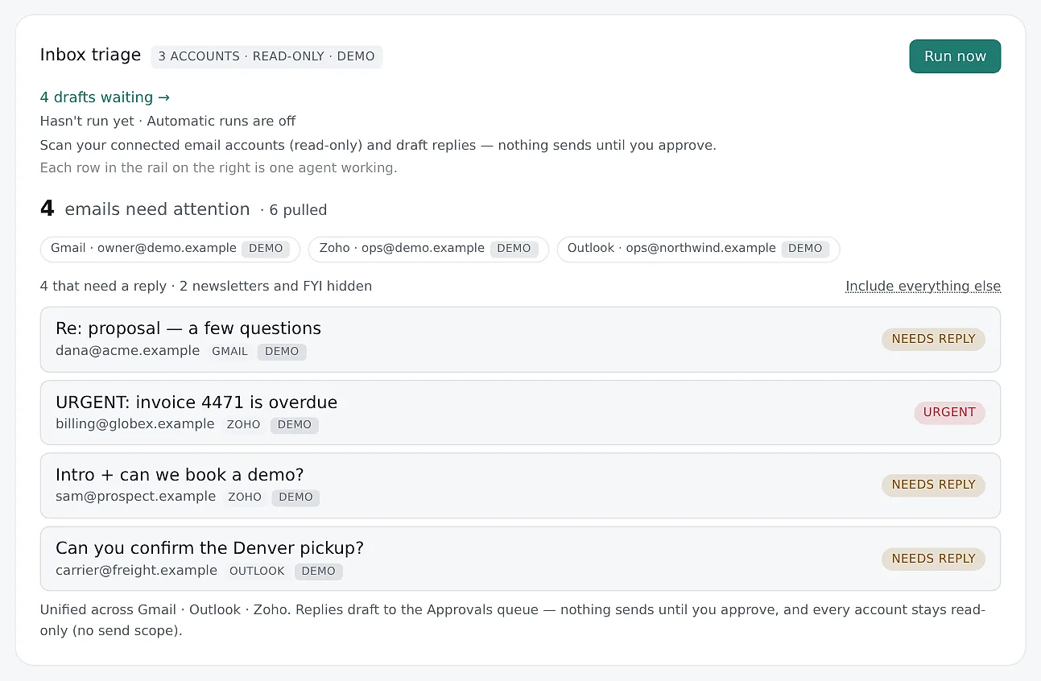Click the NEEDS REPLY badge on the demo booking email

933,485
